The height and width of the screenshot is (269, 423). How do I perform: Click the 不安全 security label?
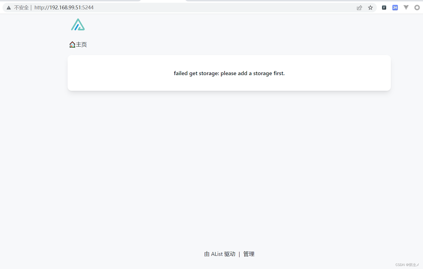tap(21, 8)
